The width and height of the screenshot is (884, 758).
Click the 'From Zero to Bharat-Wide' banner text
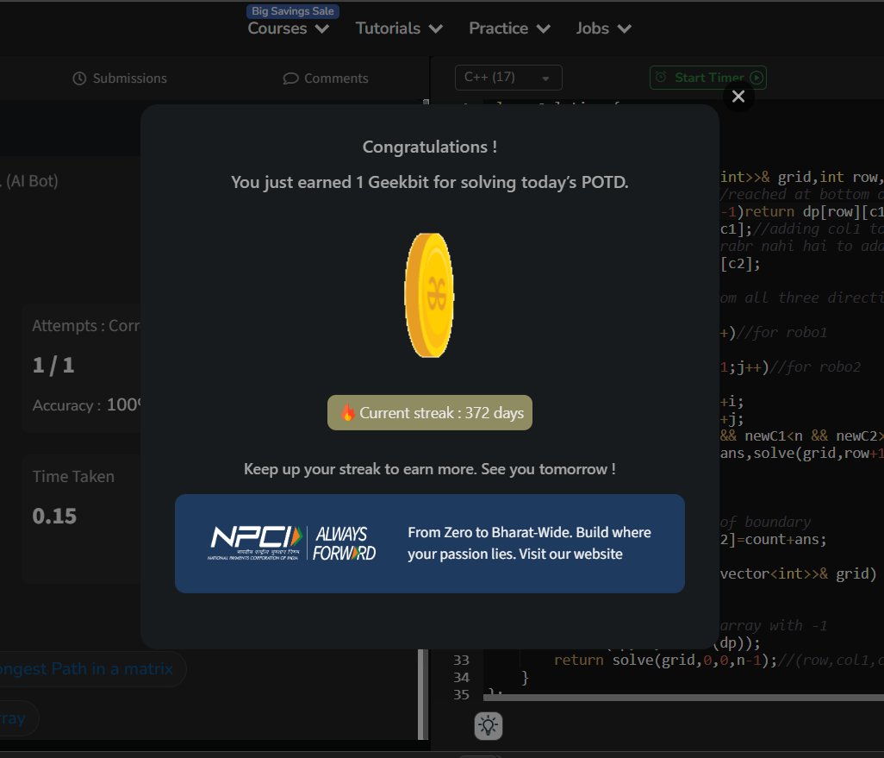click(529, 543)
